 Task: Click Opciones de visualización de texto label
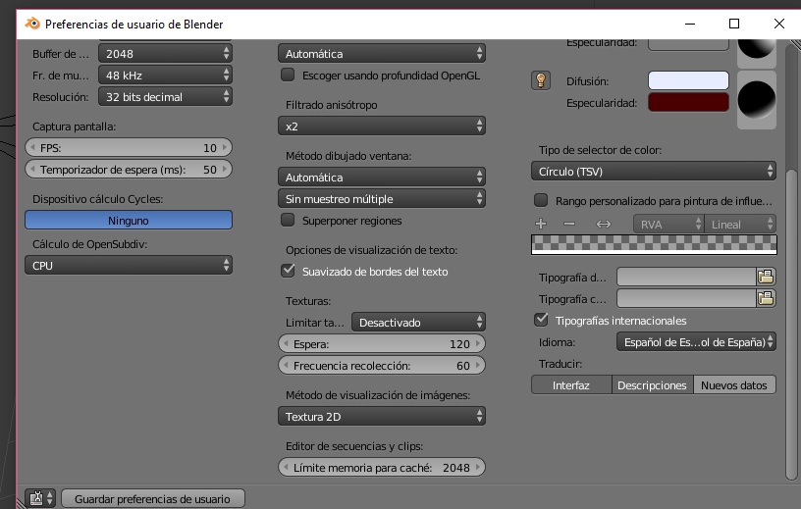[371, 250]
